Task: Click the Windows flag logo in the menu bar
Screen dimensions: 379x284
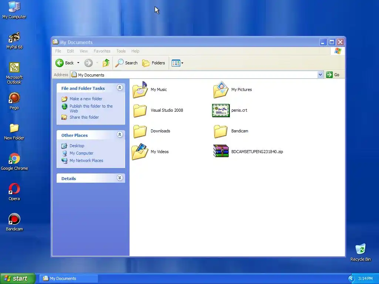Action: (x=338, y=51)
